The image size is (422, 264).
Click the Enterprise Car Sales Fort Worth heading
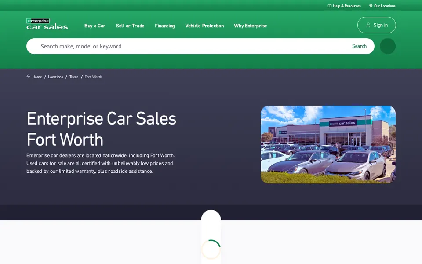tap(102, 129)
